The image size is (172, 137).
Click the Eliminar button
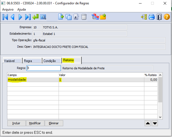pos(54,123)
